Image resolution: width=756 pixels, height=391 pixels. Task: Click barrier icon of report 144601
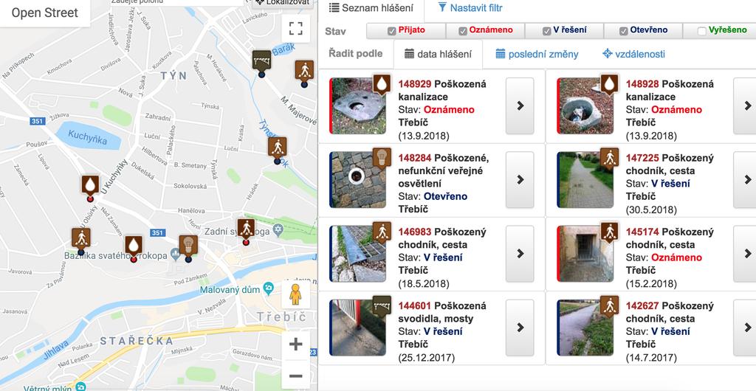[382, 307]
